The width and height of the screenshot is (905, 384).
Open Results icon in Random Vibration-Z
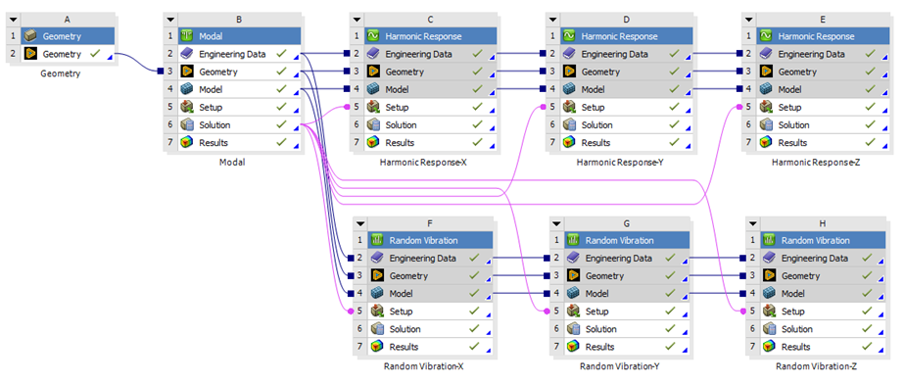click(x=769, y=347)
